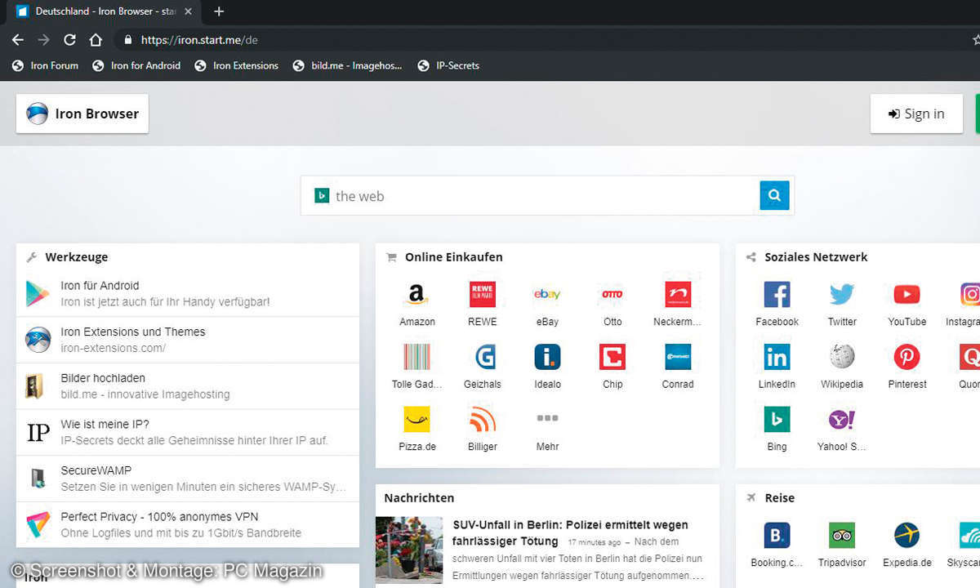Open Wie ist meine IP? link
This screenshot has width=980, height=588.
click(188, 432)
